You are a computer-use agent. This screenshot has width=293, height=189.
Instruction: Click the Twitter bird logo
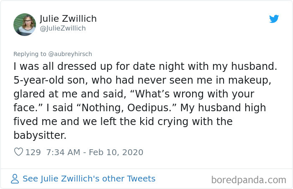[x=274, y=19]
